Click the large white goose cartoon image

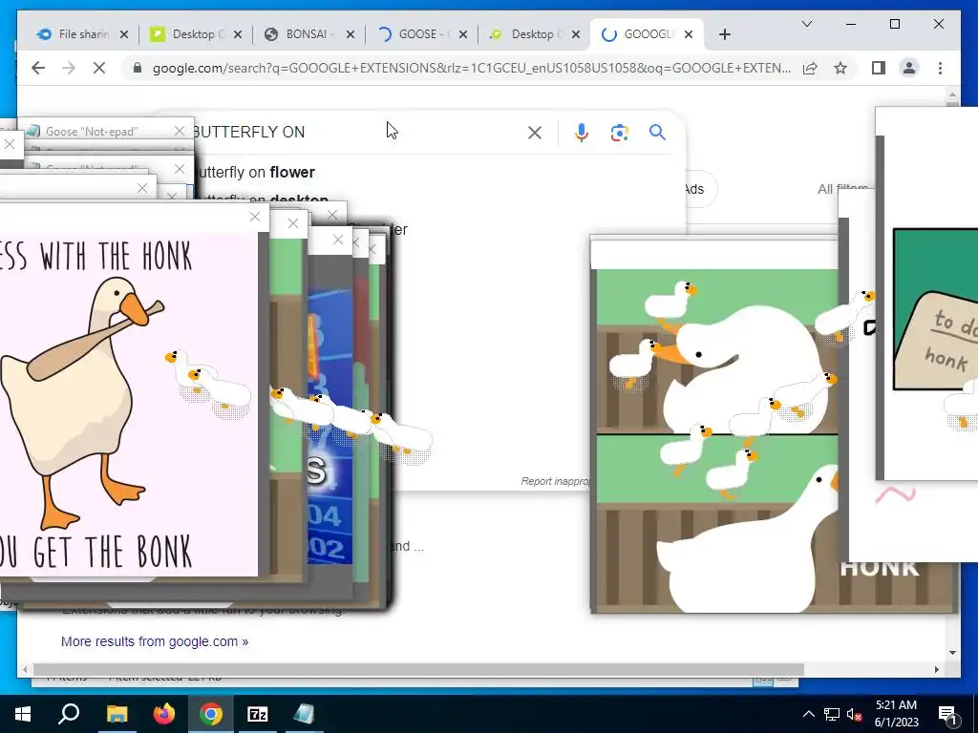(717, 441)
